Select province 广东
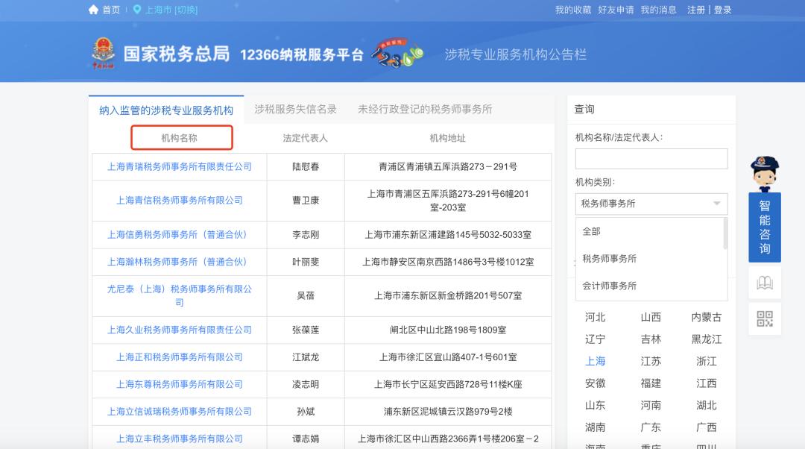Screen dimensions: 805x449 pos(651,427)
